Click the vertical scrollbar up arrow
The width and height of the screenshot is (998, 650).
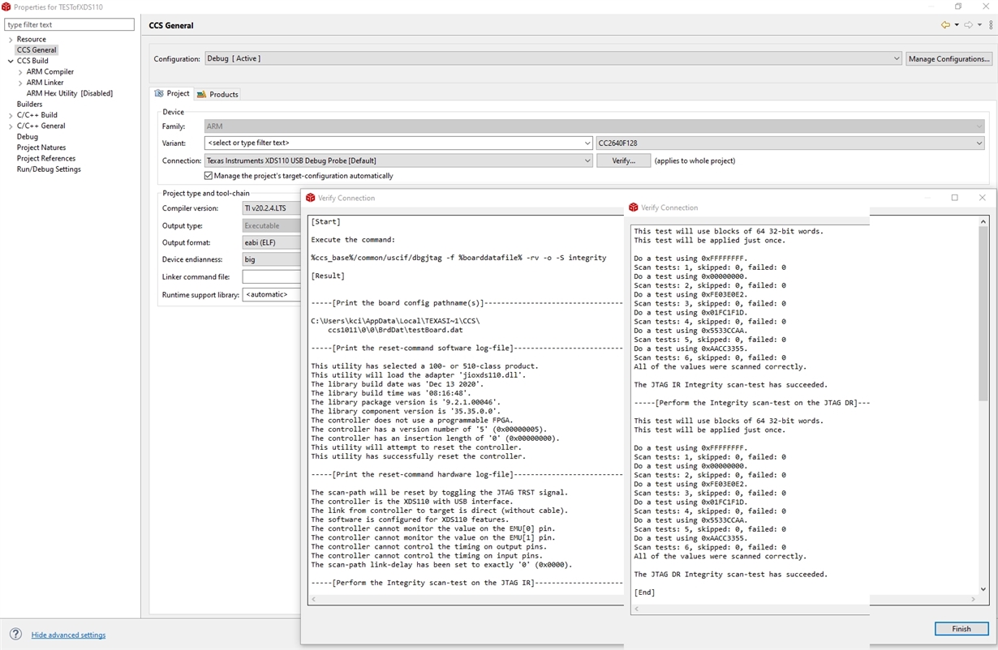click(x=983, y=222)
